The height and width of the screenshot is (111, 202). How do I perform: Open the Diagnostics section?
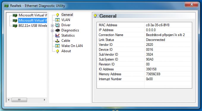70,30
